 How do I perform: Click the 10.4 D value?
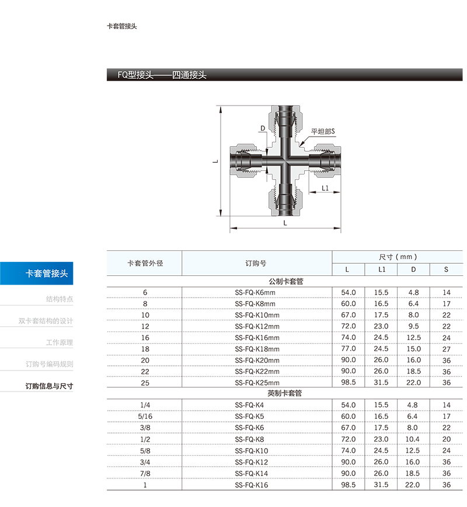(412, 439)
